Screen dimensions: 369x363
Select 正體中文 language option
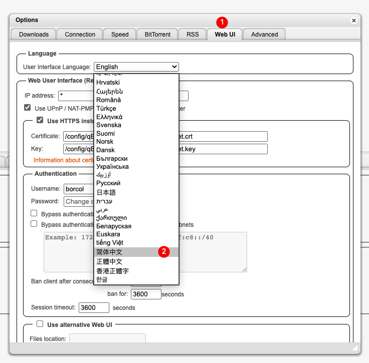(136, 261)
